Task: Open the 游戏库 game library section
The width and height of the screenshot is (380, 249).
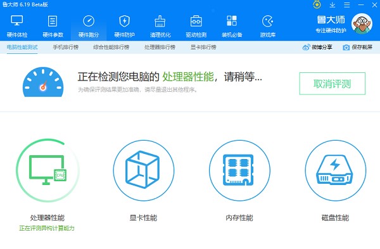Action: pyautogui.click(x=268, y=27)
